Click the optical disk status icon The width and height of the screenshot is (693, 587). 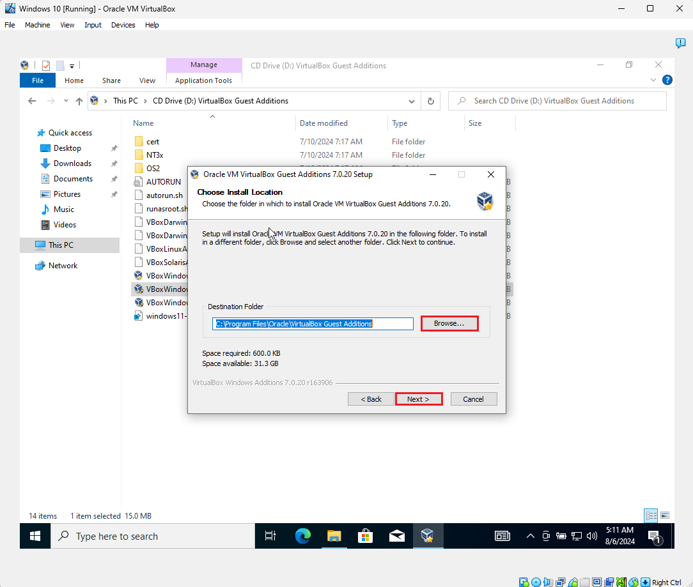[536, 582]
